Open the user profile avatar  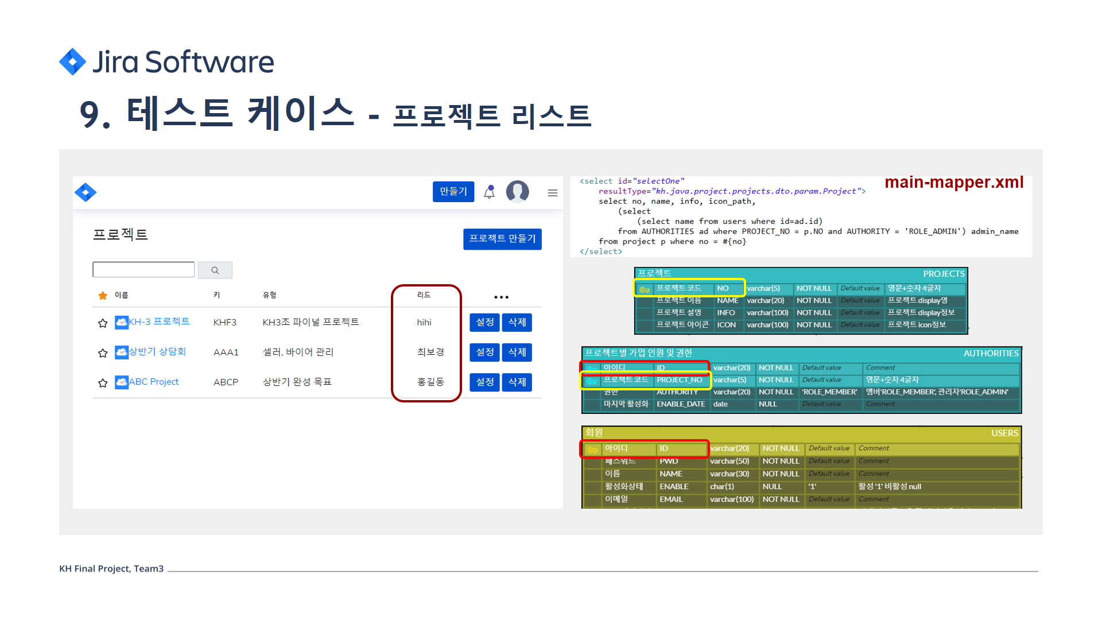click(x=517, y=192)
